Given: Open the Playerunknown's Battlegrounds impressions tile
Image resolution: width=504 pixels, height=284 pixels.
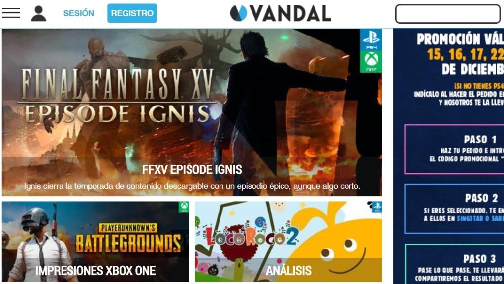Looking at the screenshot, I should pos(95,242).
